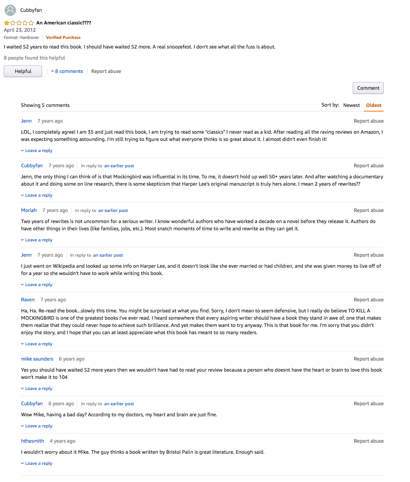Report abuse on Raven's comment
This screenshot has width=410, height=482.
pos(369,300)
